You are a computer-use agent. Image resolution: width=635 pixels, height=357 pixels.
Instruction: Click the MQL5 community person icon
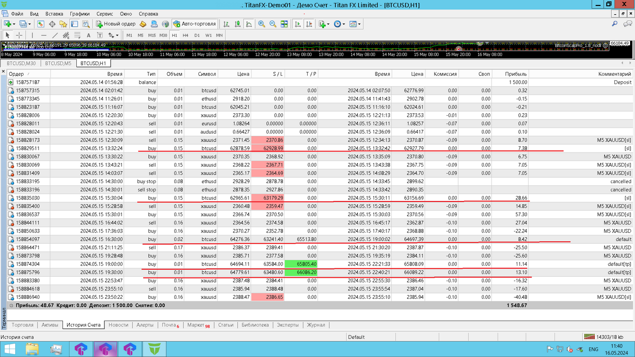154,24
